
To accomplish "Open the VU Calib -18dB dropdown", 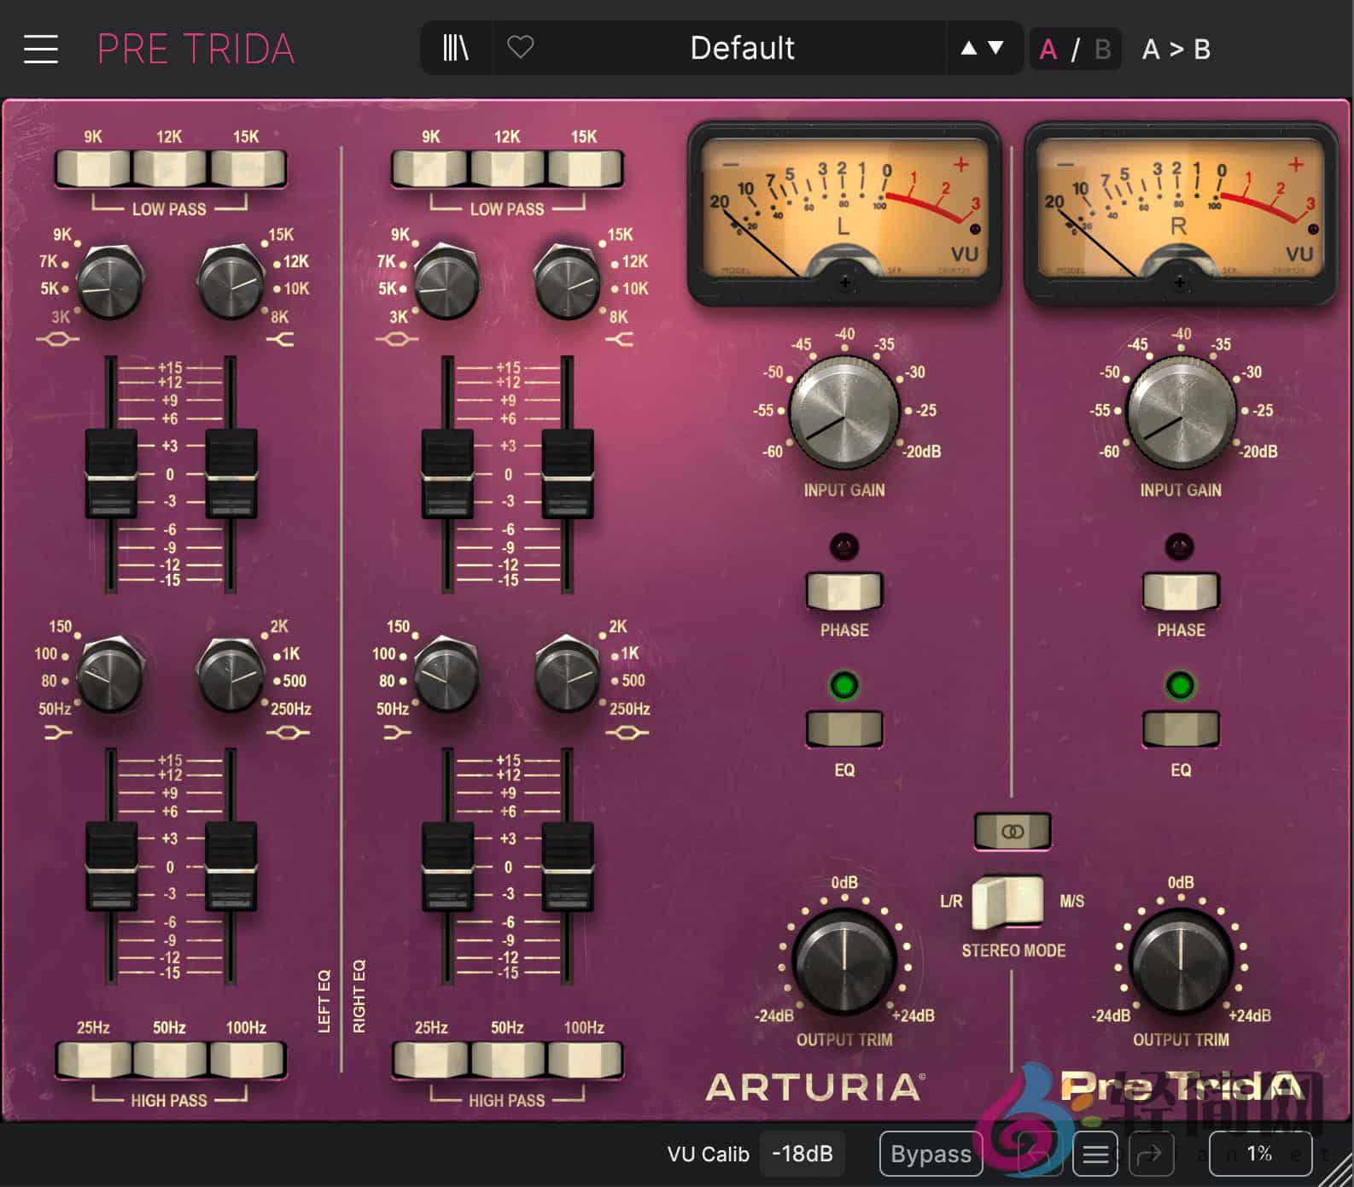I will click(x=802, y=1155).
